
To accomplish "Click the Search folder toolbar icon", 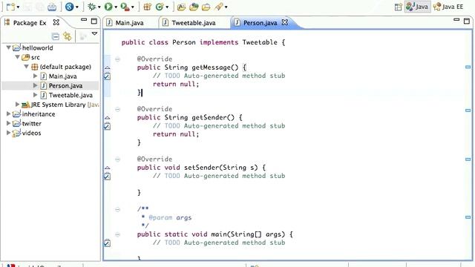I will click(206, 7).
